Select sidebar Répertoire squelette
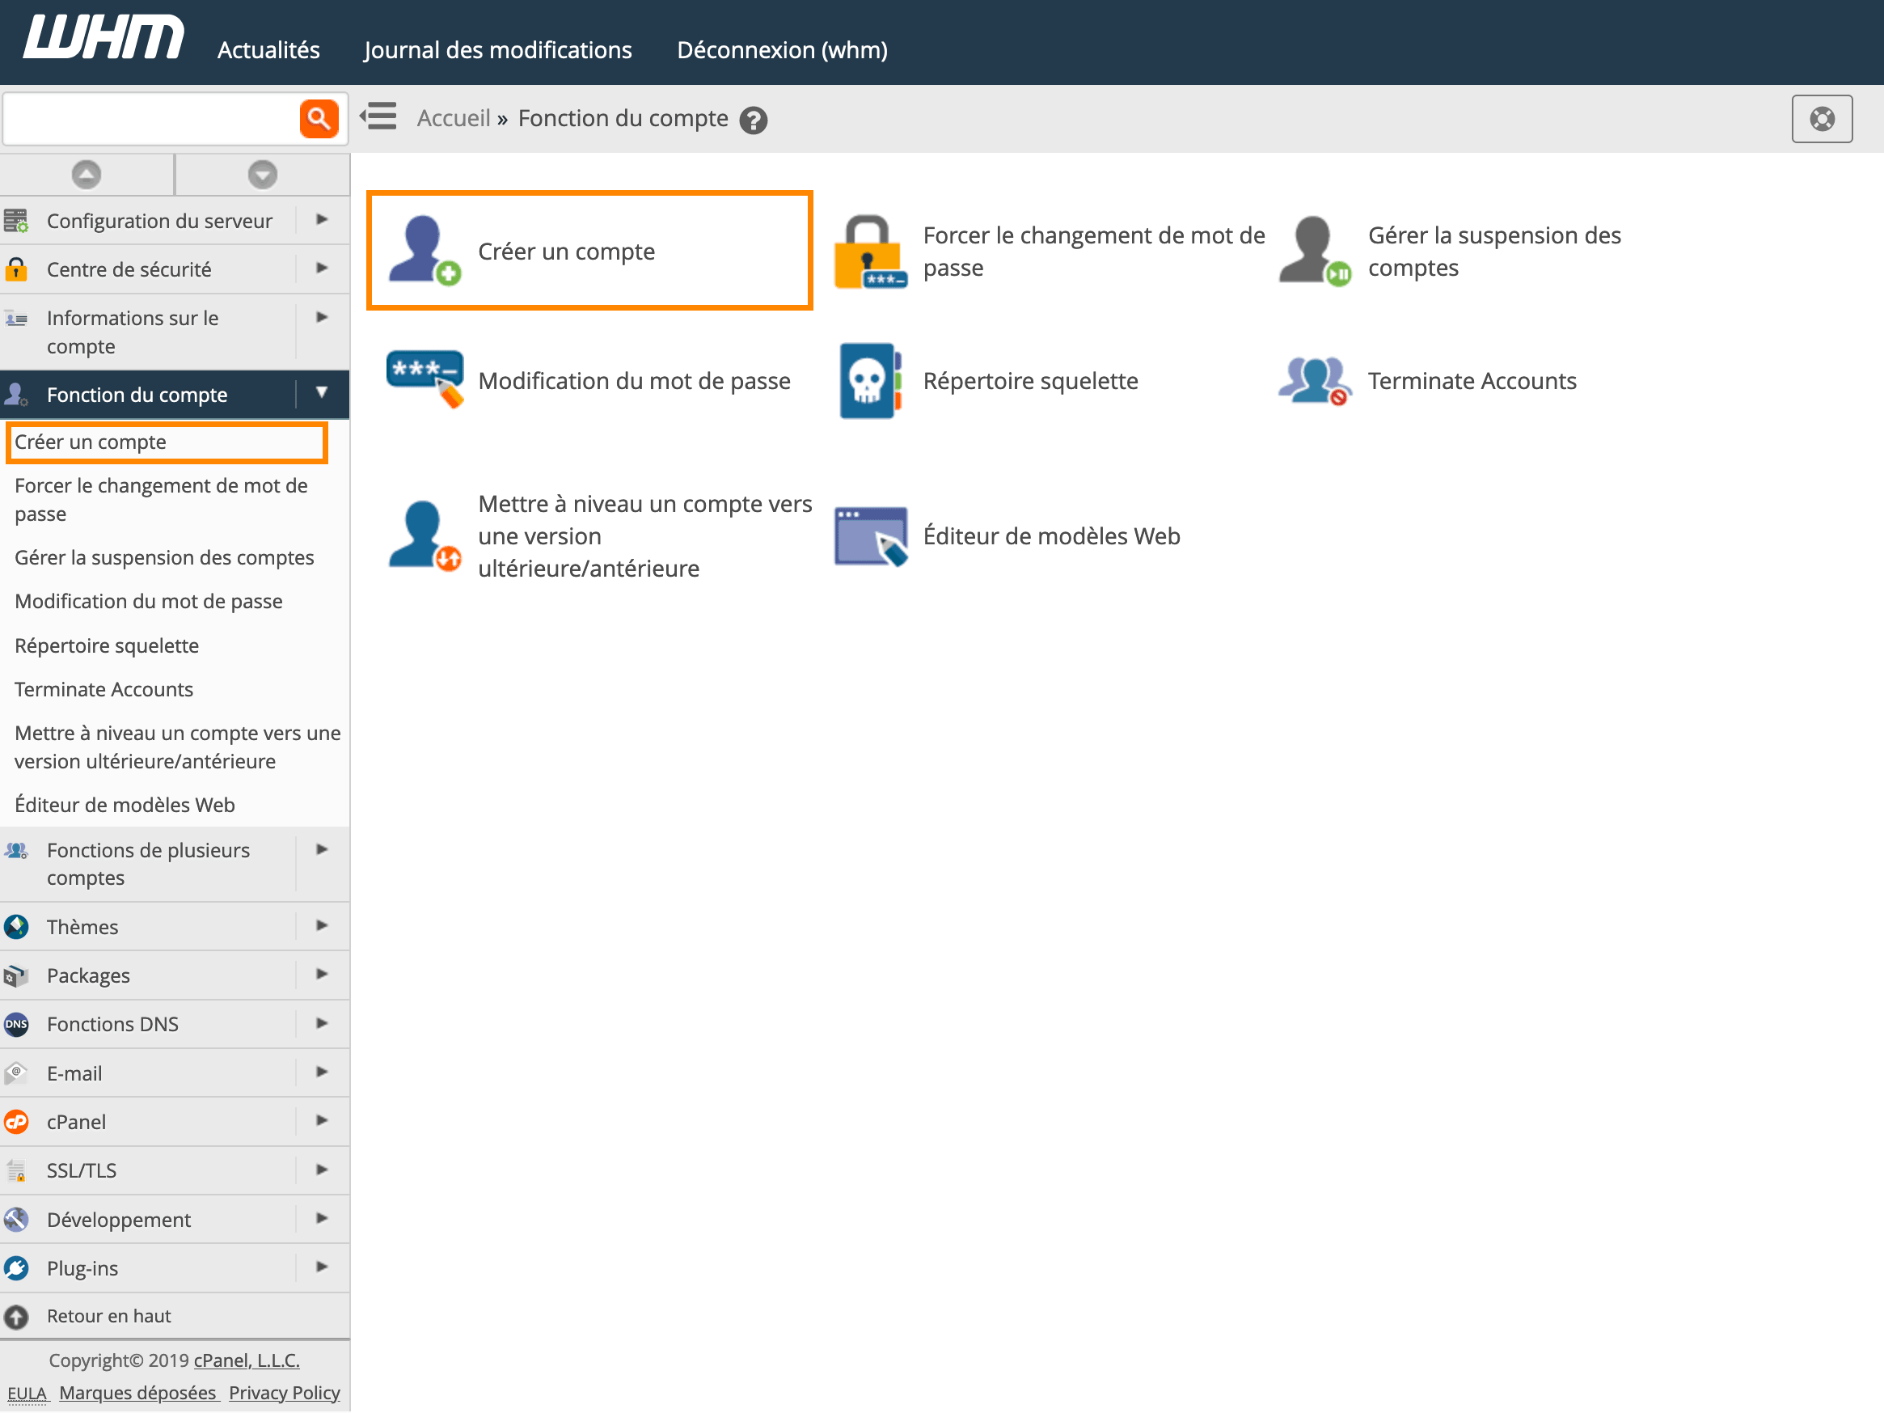This screenshot has height=1413, width=1884. [107, 645]
